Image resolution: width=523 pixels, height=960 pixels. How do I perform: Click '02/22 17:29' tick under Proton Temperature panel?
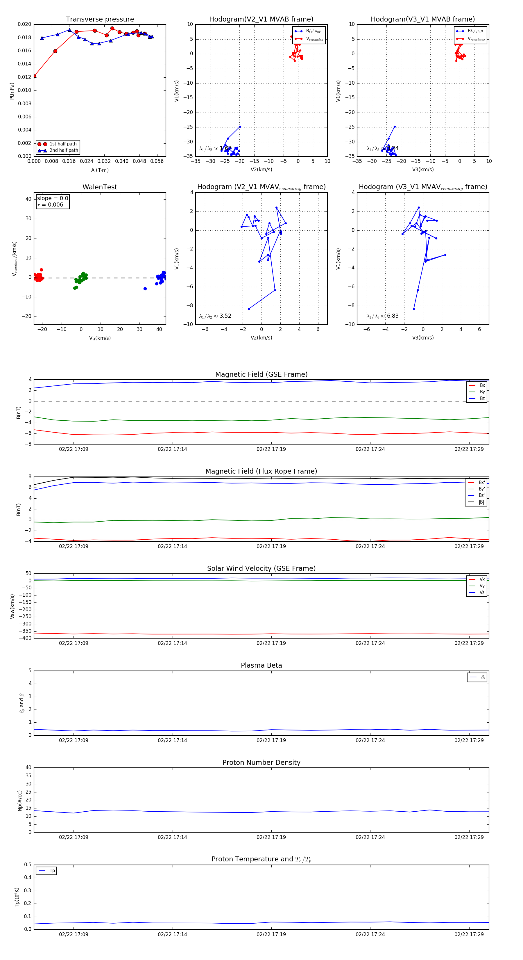coord(469,934)
